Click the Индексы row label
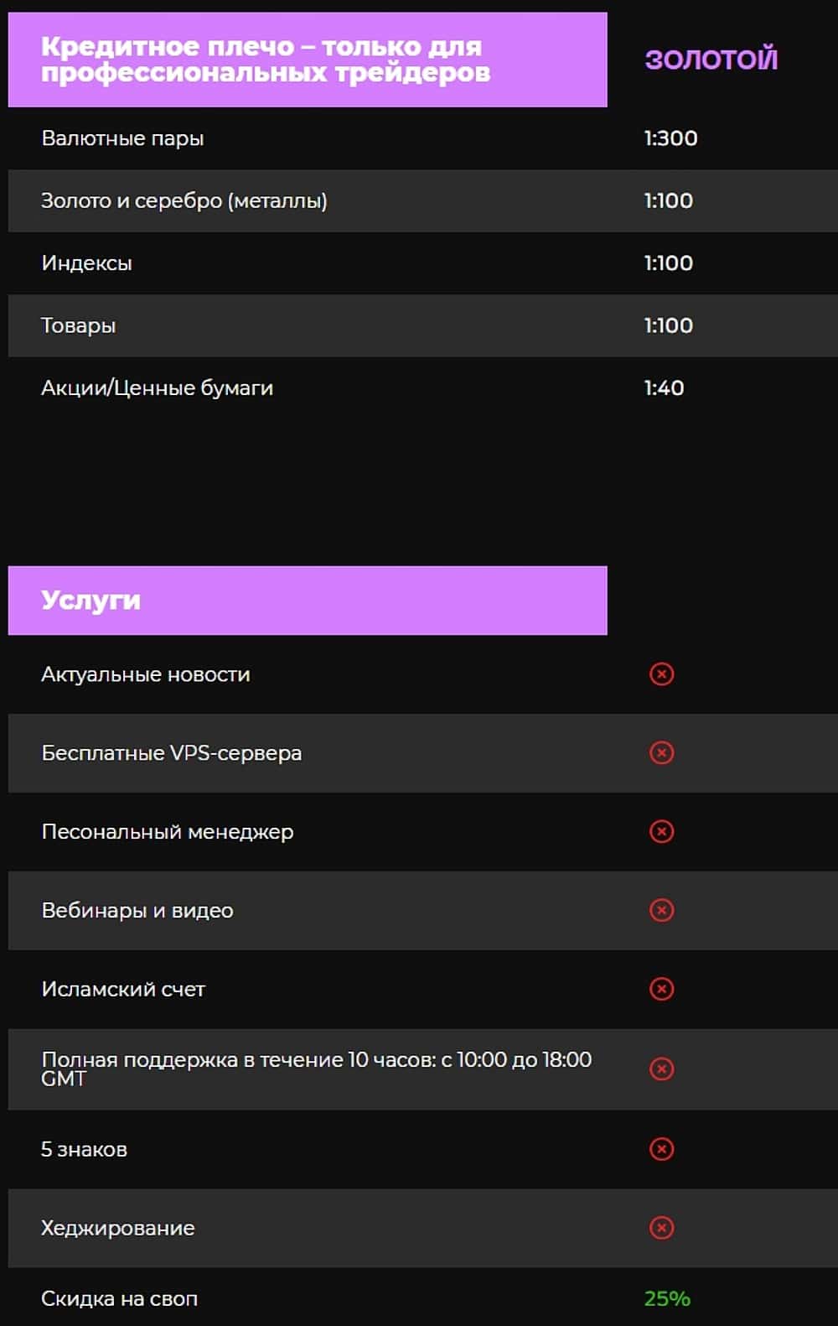 86,263
